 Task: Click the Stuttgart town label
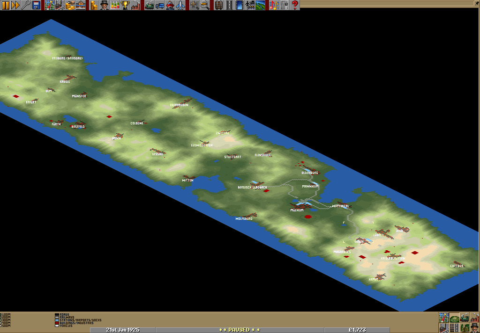pos(232,157)
